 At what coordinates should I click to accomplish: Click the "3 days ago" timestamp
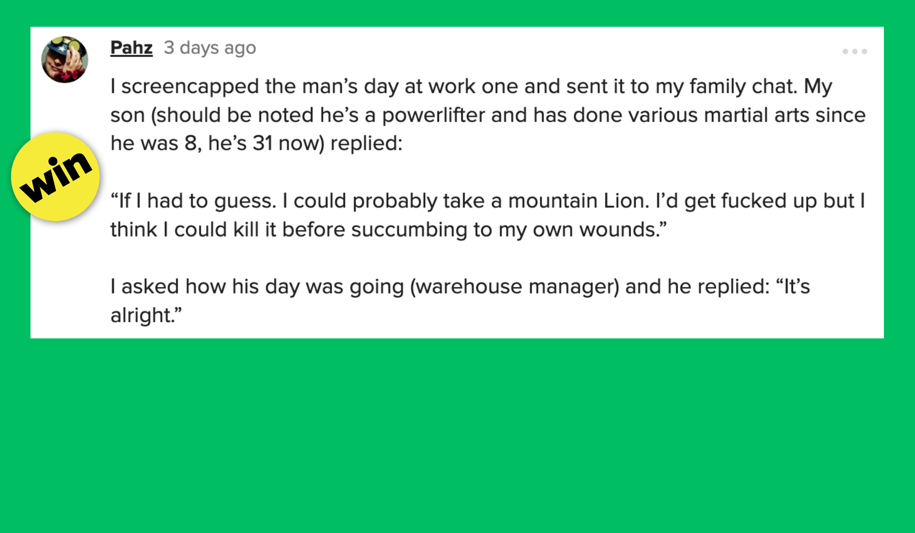(210, 48)
